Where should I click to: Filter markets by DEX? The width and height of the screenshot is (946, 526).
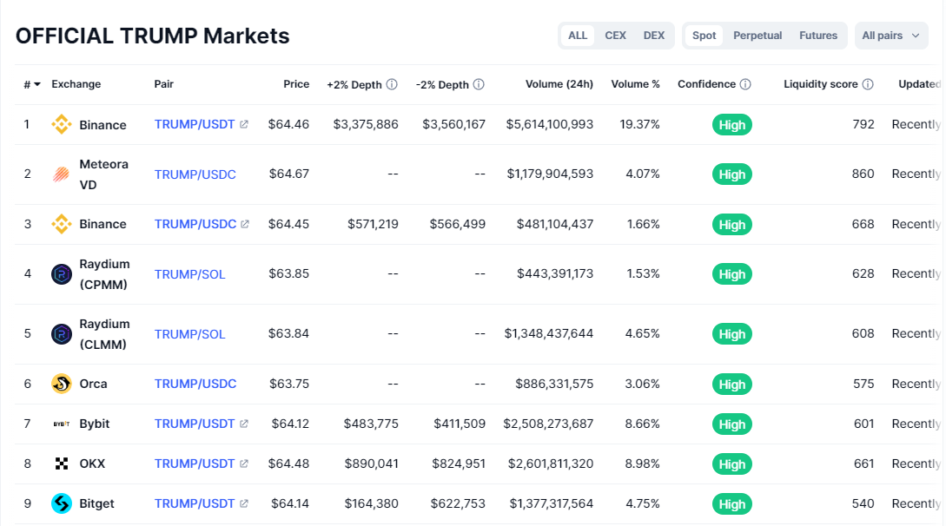pyautogui.click(x=653, y=36)
